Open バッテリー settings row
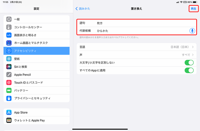Viewport: 200px width, 131px height. click(36, 90)
